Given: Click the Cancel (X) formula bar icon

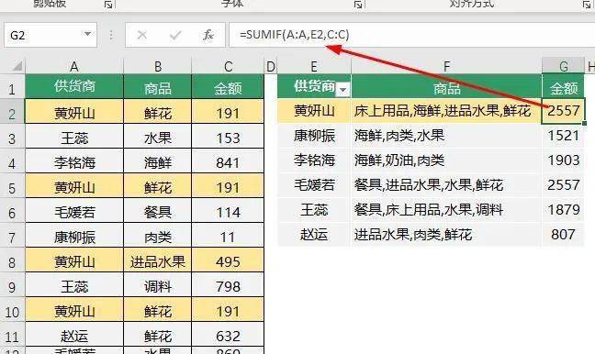Looking at the screenshot, I should (142, 35).
